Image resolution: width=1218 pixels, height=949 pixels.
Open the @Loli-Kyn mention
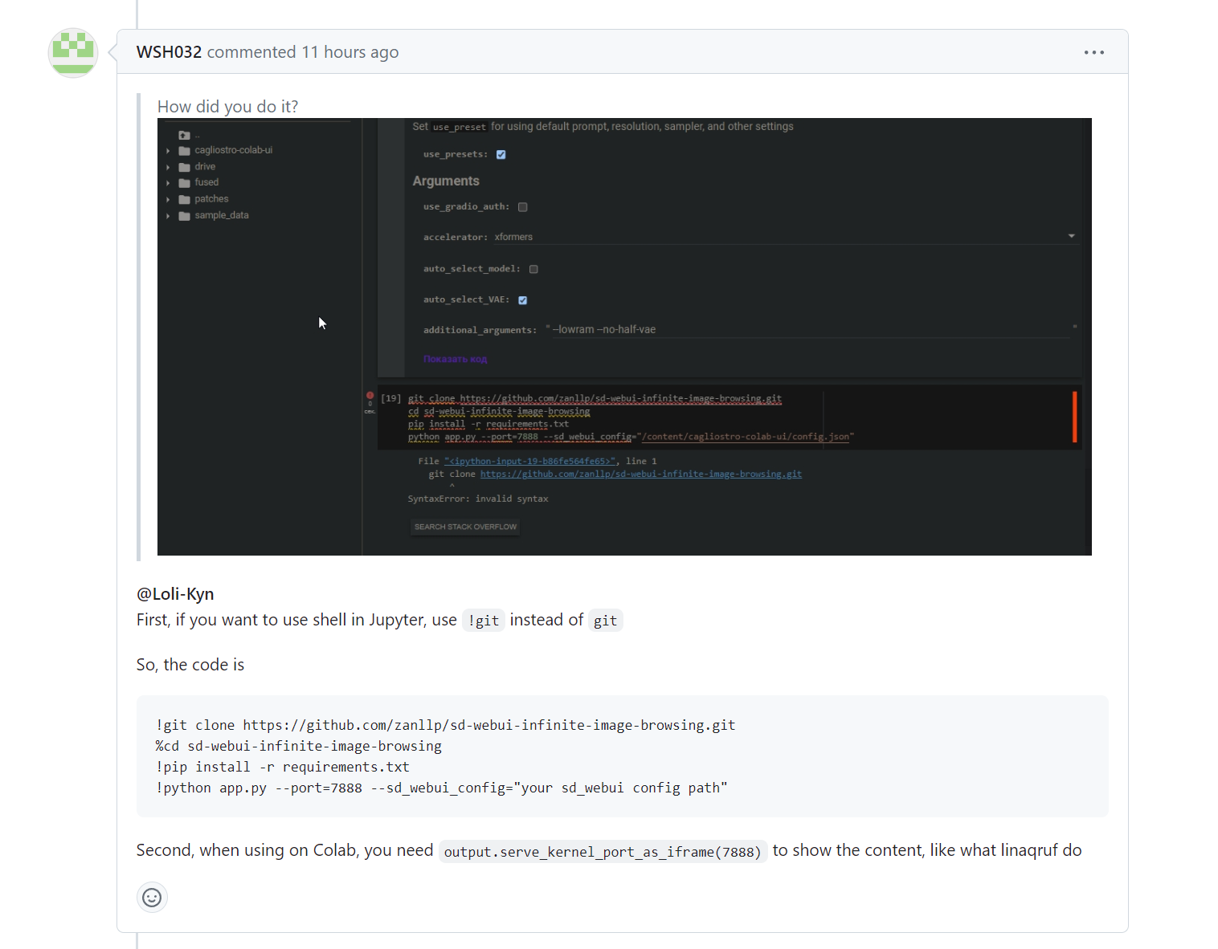[175, 594]
